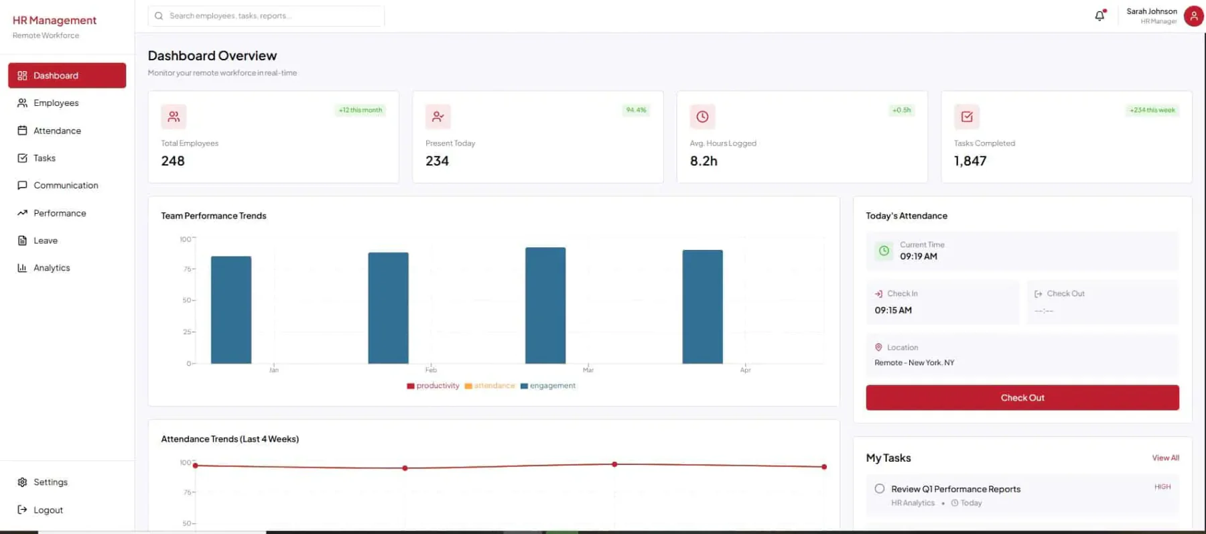Viewport: 1206px width, 534px height.
Task: Click the Settings gear icon
Action: tap(22, 482)
